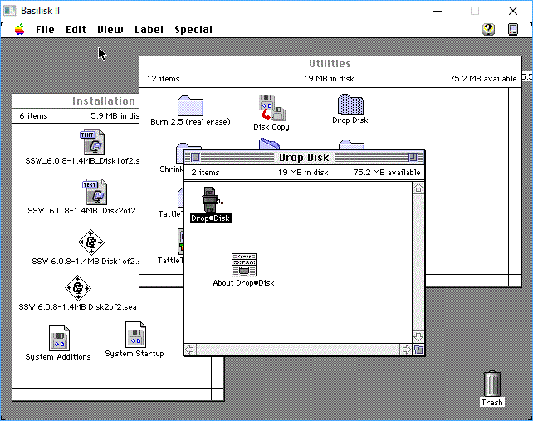The height and width of the screenshot is (421, 533).
Task: Click the Installation window title bar
Action: tap(76, 101)
